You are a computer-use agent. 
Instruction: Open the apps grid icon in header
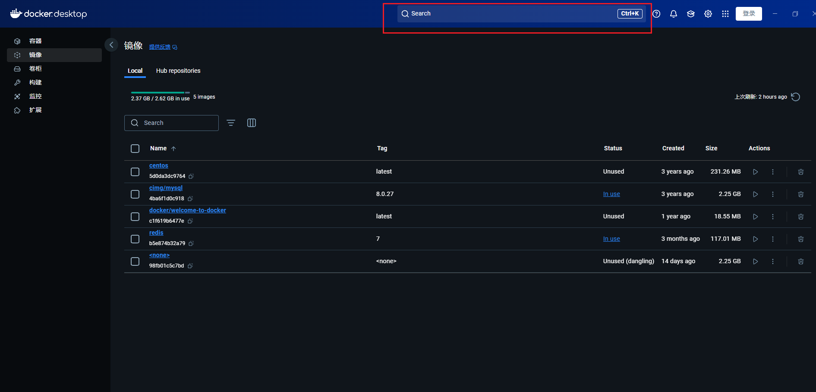pyautogui.click(x=725, y=14)
